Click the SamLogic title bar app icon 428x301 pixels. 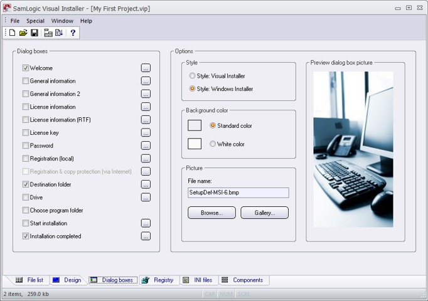(x=7, y=8)
